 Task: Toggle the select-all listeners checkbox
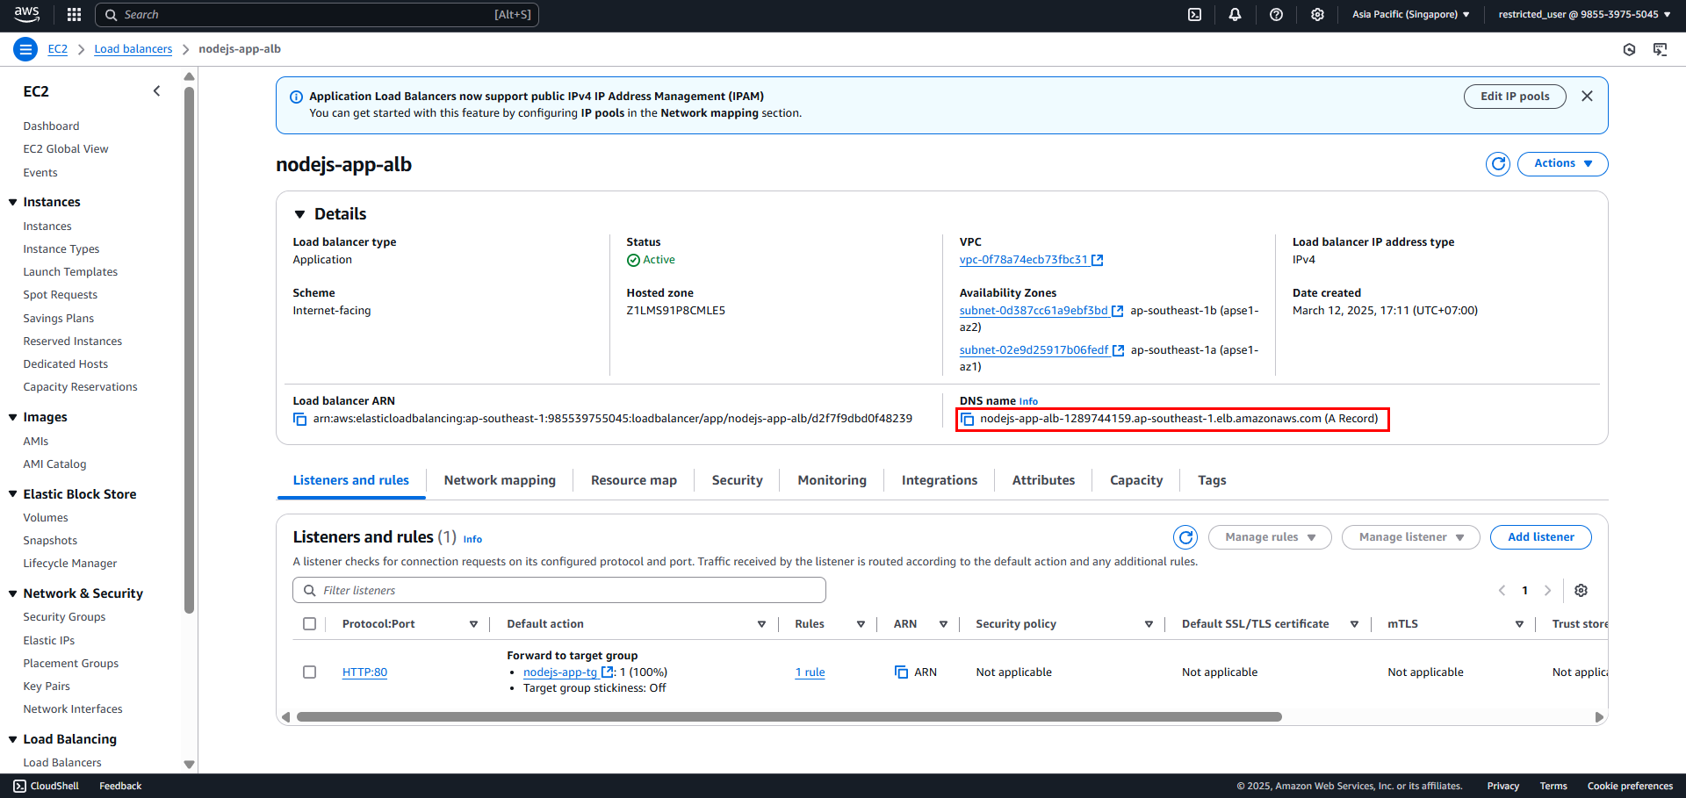tap(309, 624)
